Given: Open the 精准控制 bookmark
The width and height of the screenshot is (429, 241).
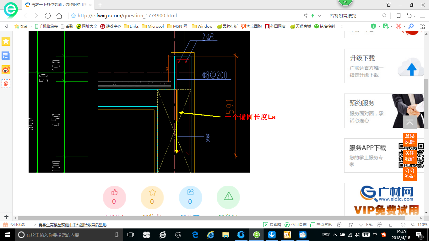Looking at the screenshot, I should click(324, 26).
